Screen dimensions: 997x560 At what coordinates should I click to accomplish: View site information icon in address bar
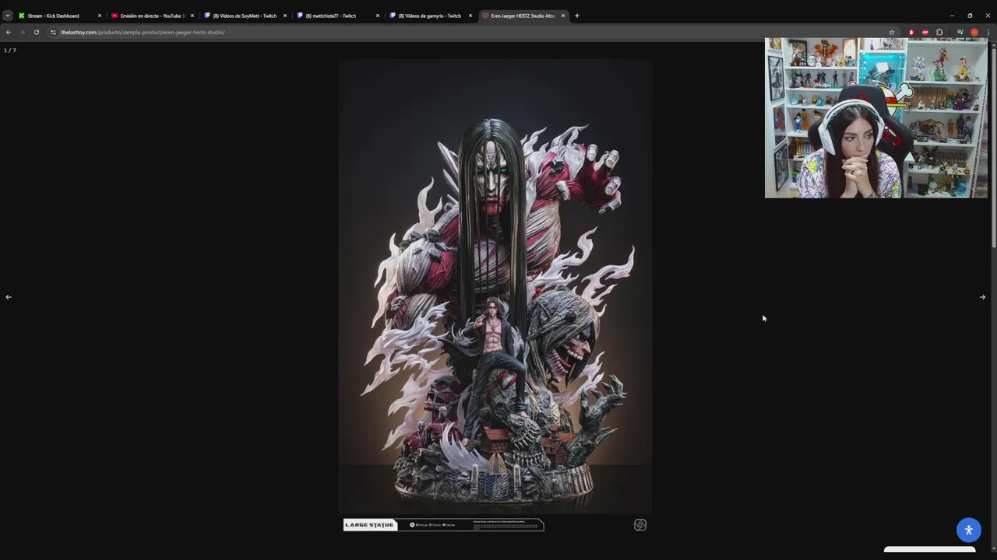(53, 32)
